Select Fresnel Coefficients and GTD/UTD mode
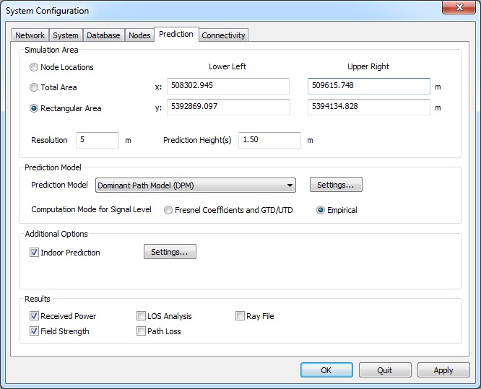 click(168, 211)
